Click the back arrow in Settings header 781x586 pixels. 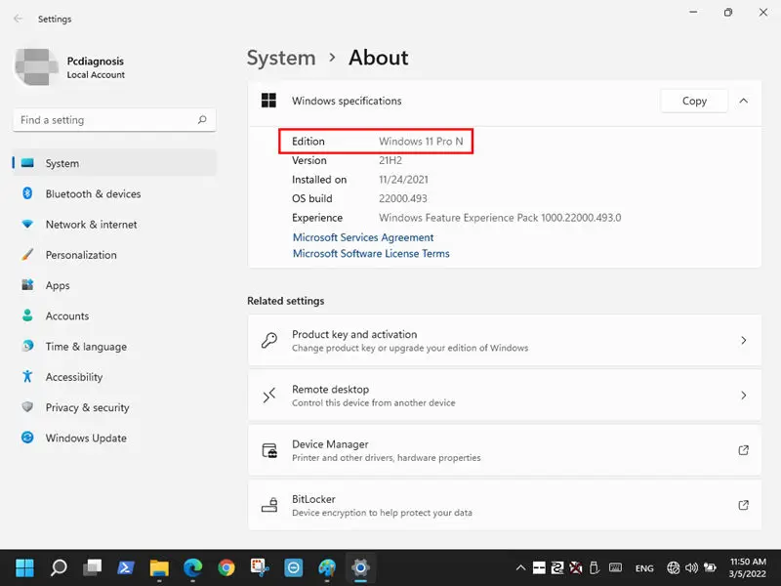coord(18,19)
